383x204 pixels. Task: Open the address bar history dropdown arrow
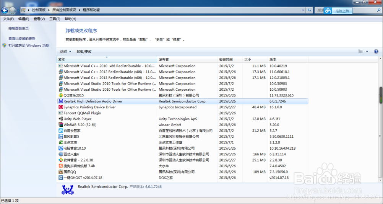click(x=303, y=10)
